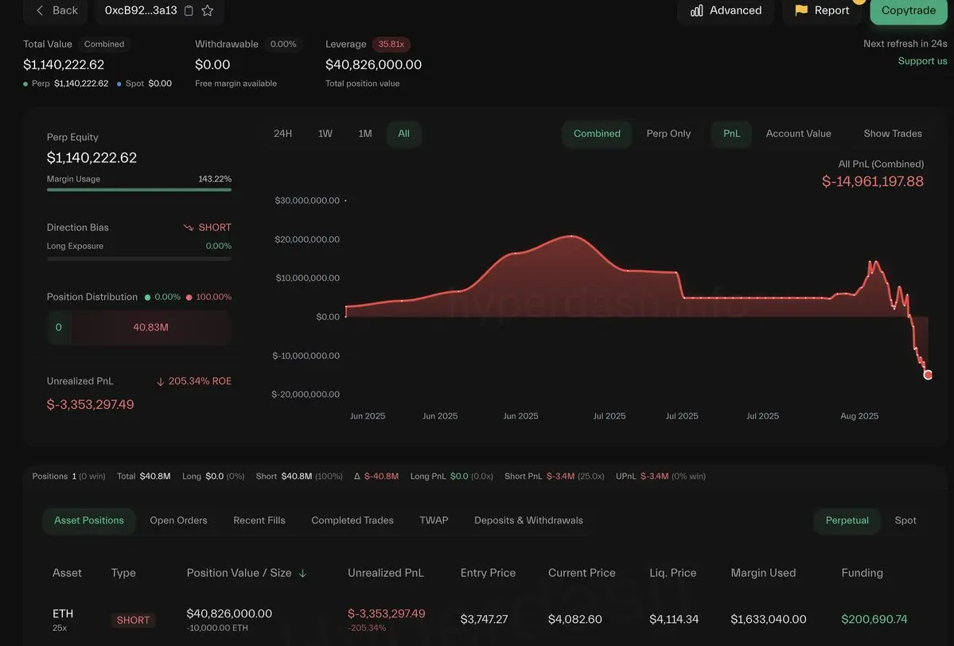The height and width of the screenshot is (646, 954).
Task: Click the ETH asset row name
Action: (x=63, y=613)
